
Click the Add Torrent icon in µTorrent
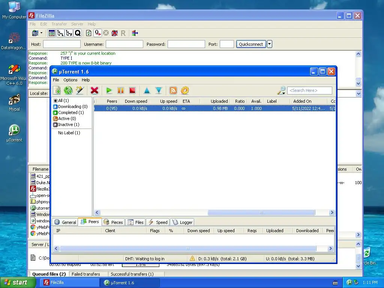[57, 90]
